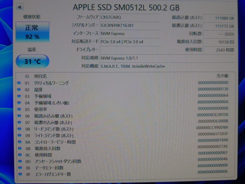The height and width of the screenshot is (184, 245).
Task: Click total host writes value 115172 GB
Action: (219, 26)
